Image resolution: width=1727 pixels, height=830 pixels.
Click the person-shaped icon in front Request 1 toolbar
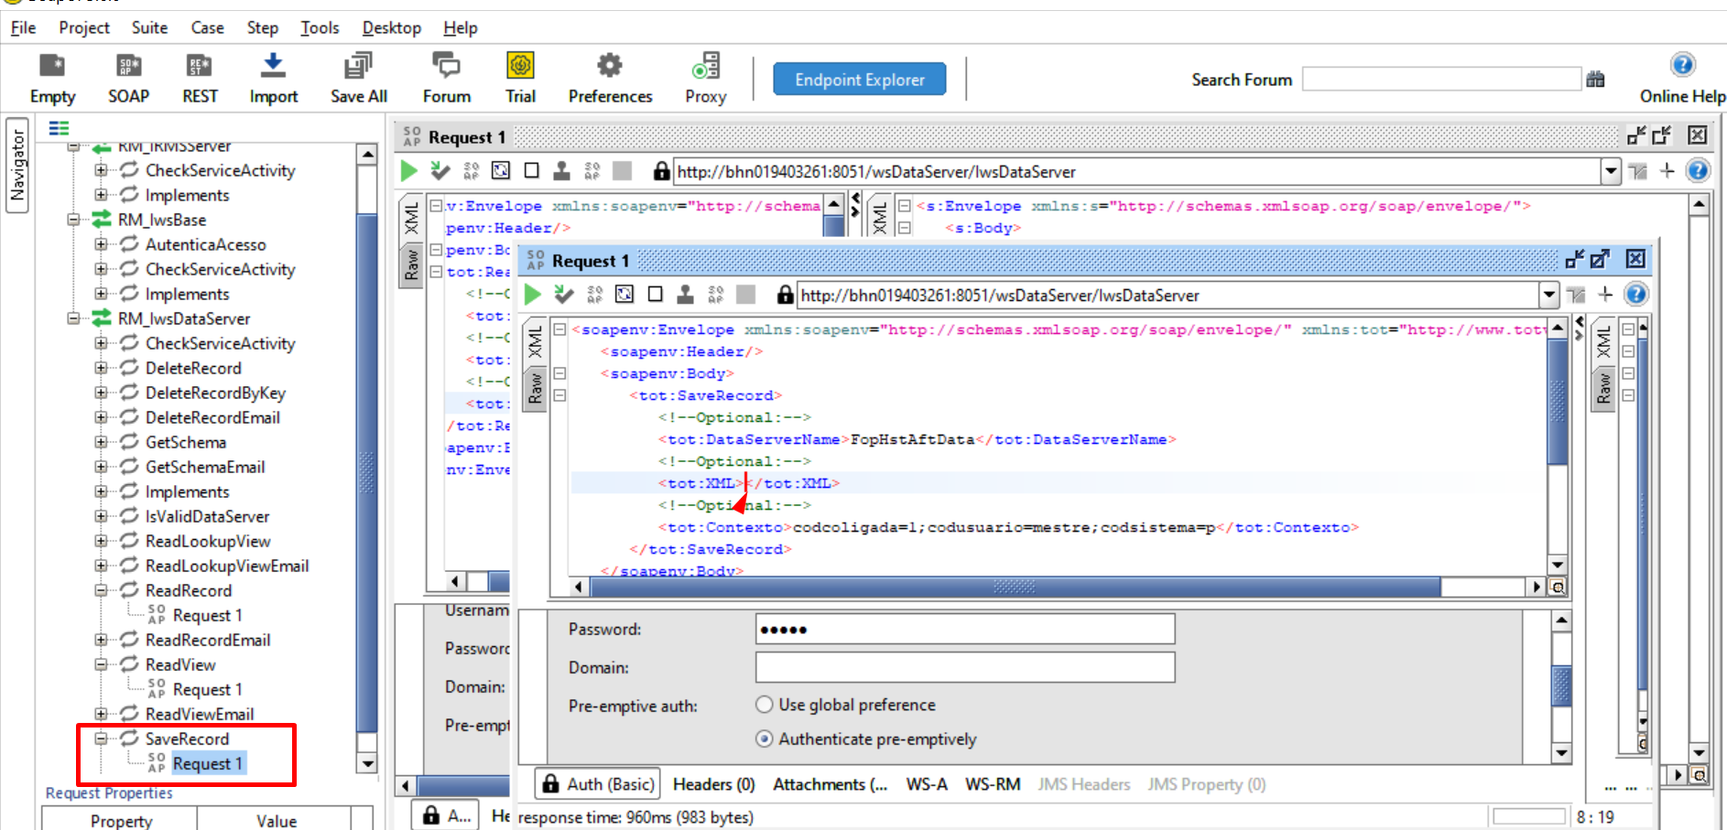pyautogui.click(x=685, y=295)
